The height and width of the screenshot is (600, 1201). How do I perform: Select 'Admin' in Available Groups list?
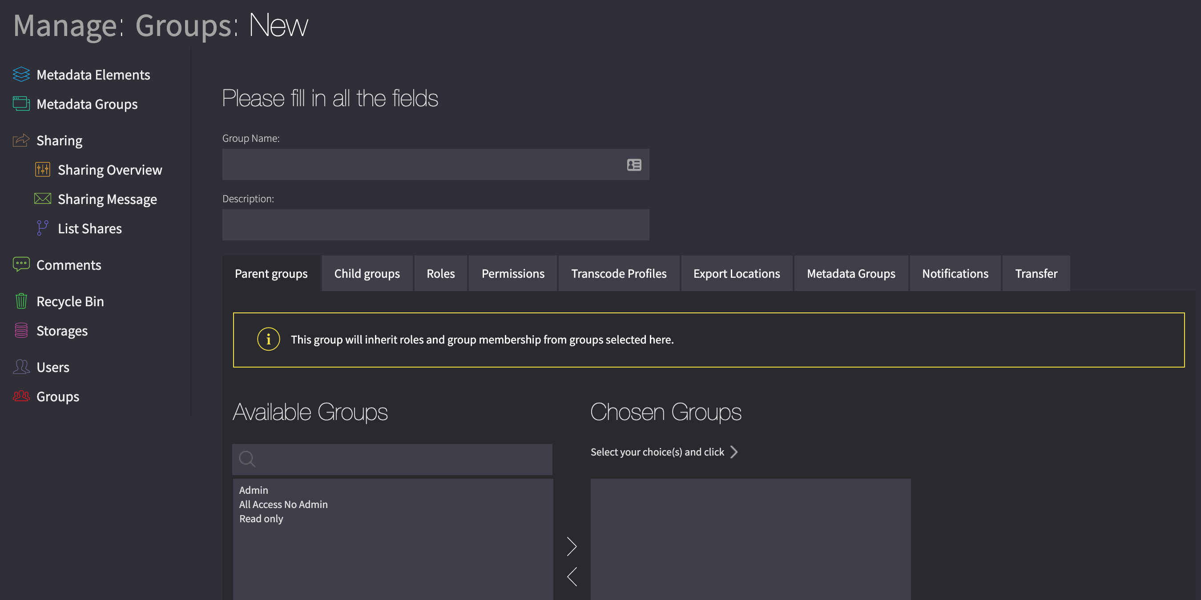point(254,490)
